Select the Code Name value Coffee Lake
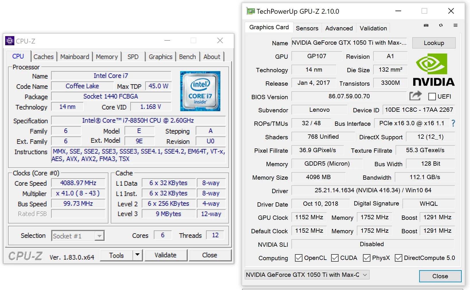 (82, 86)
